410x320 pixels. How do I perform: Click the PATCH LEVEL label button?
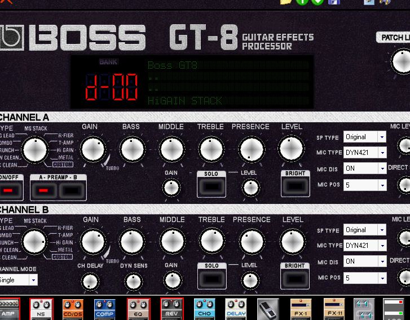393,38
